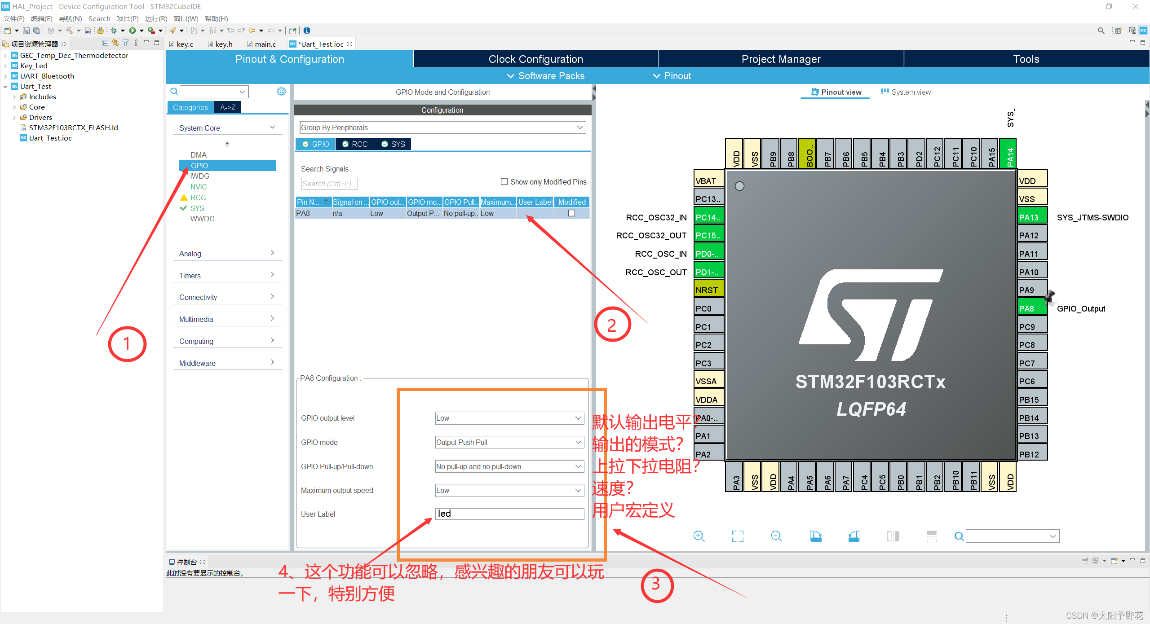
Task: Click the Save icon in main toolbar
Action: (x=26, y=31)
